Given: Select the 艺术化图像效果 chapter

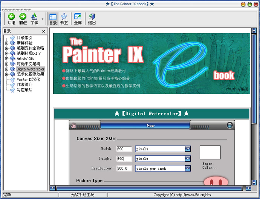Looking at the screenshot, I should (31, 74).
